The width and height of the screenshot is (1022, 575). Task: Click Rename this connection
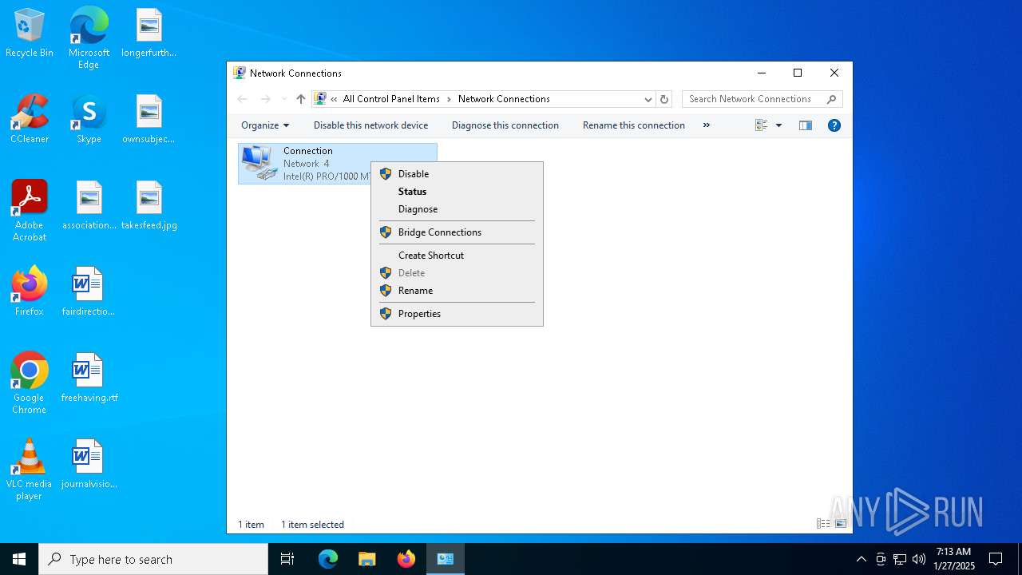[x=634, y=125]
